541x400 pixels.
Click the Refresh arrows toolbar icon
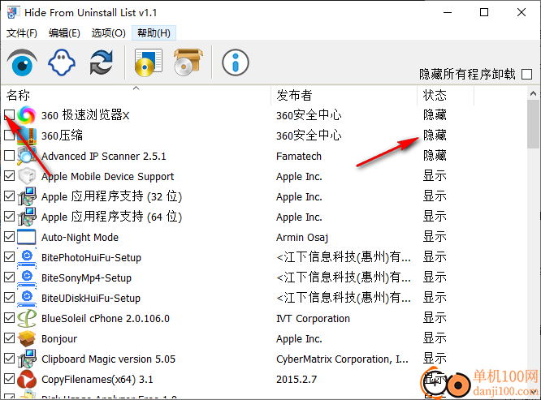click(101, 62)
